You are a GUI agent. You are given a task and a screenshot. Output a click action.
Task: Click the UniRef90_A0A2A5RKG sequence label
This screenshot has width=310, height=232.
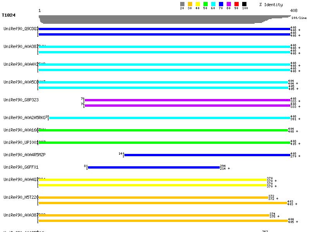pos(24,118)
